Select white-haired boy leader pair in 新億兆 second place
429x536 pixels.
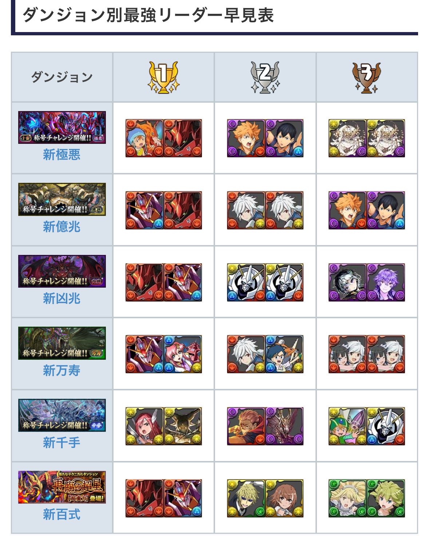(x=265, y=210)
